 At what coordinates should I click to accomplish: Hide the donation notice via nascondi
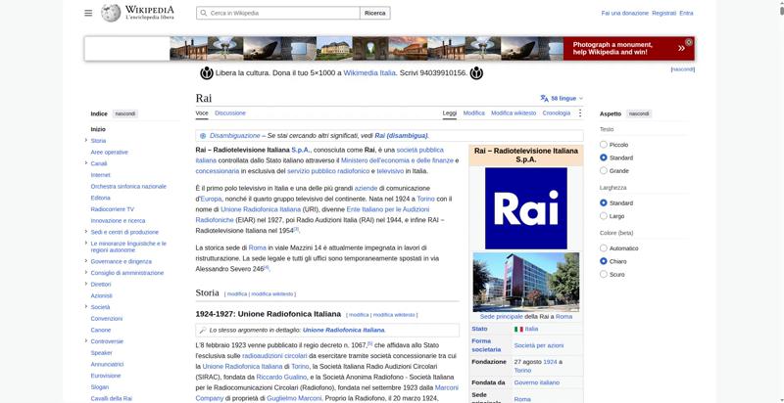coord(682,69)
